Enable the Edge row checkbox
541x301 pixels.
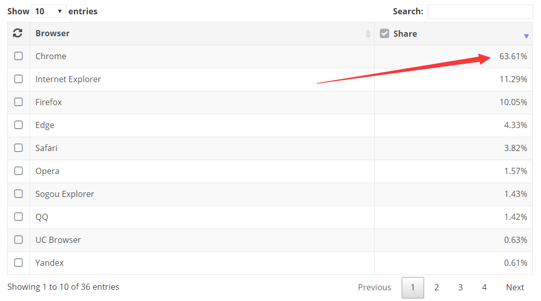[x=18, y=125]
